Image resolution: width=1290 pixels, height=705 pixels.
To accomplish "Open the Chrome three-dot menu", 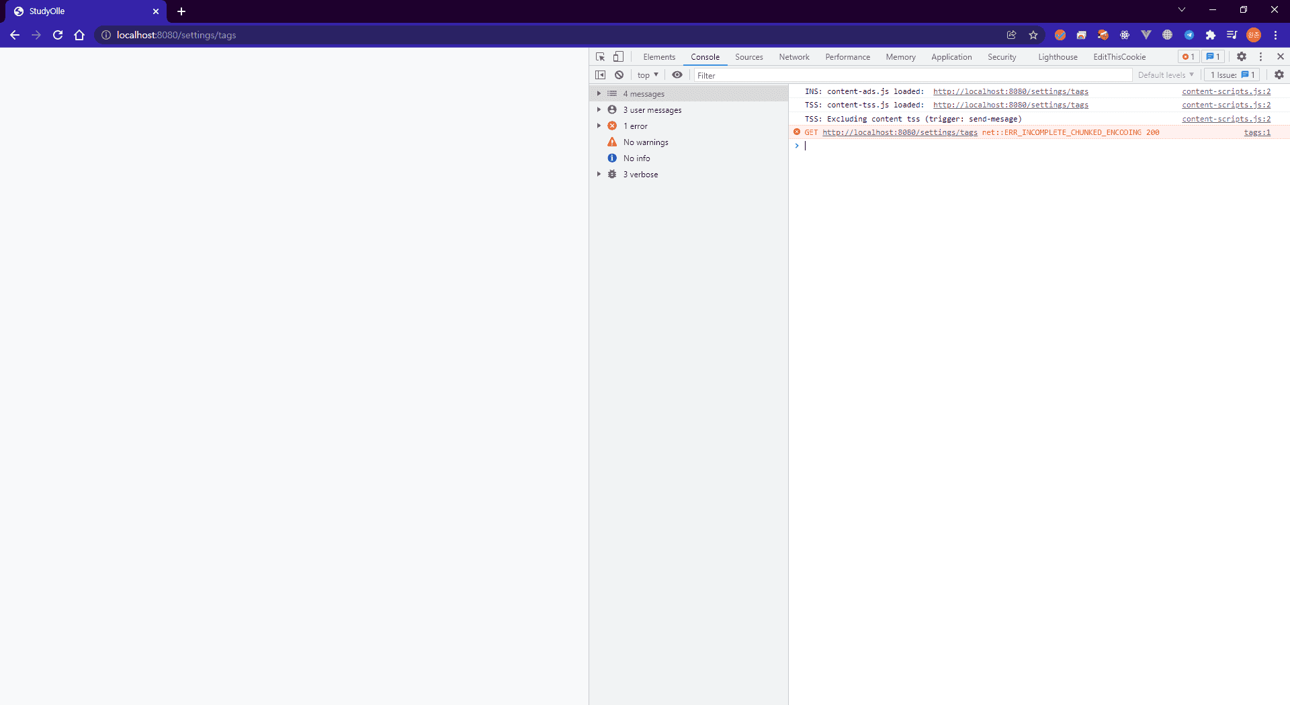I will (1275, 35).
